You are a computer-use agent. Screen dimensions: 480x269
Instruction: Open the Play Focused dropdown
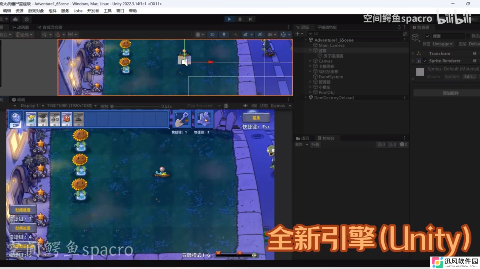pos(204,106)
